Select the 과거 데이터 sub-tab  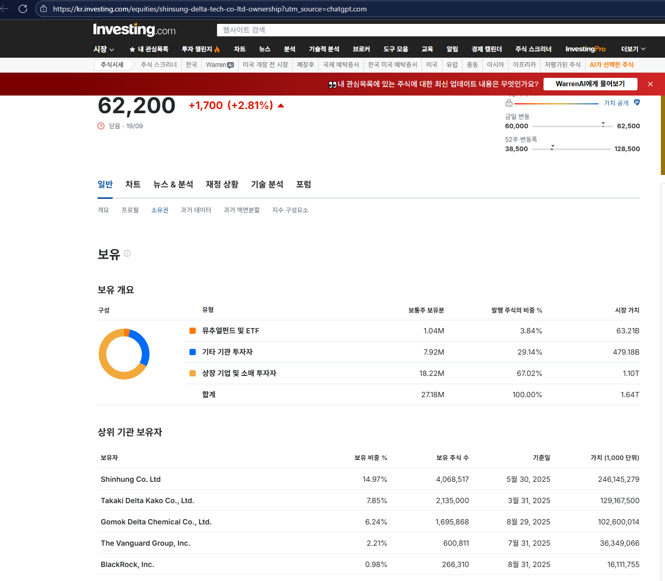tap(196, 210)
